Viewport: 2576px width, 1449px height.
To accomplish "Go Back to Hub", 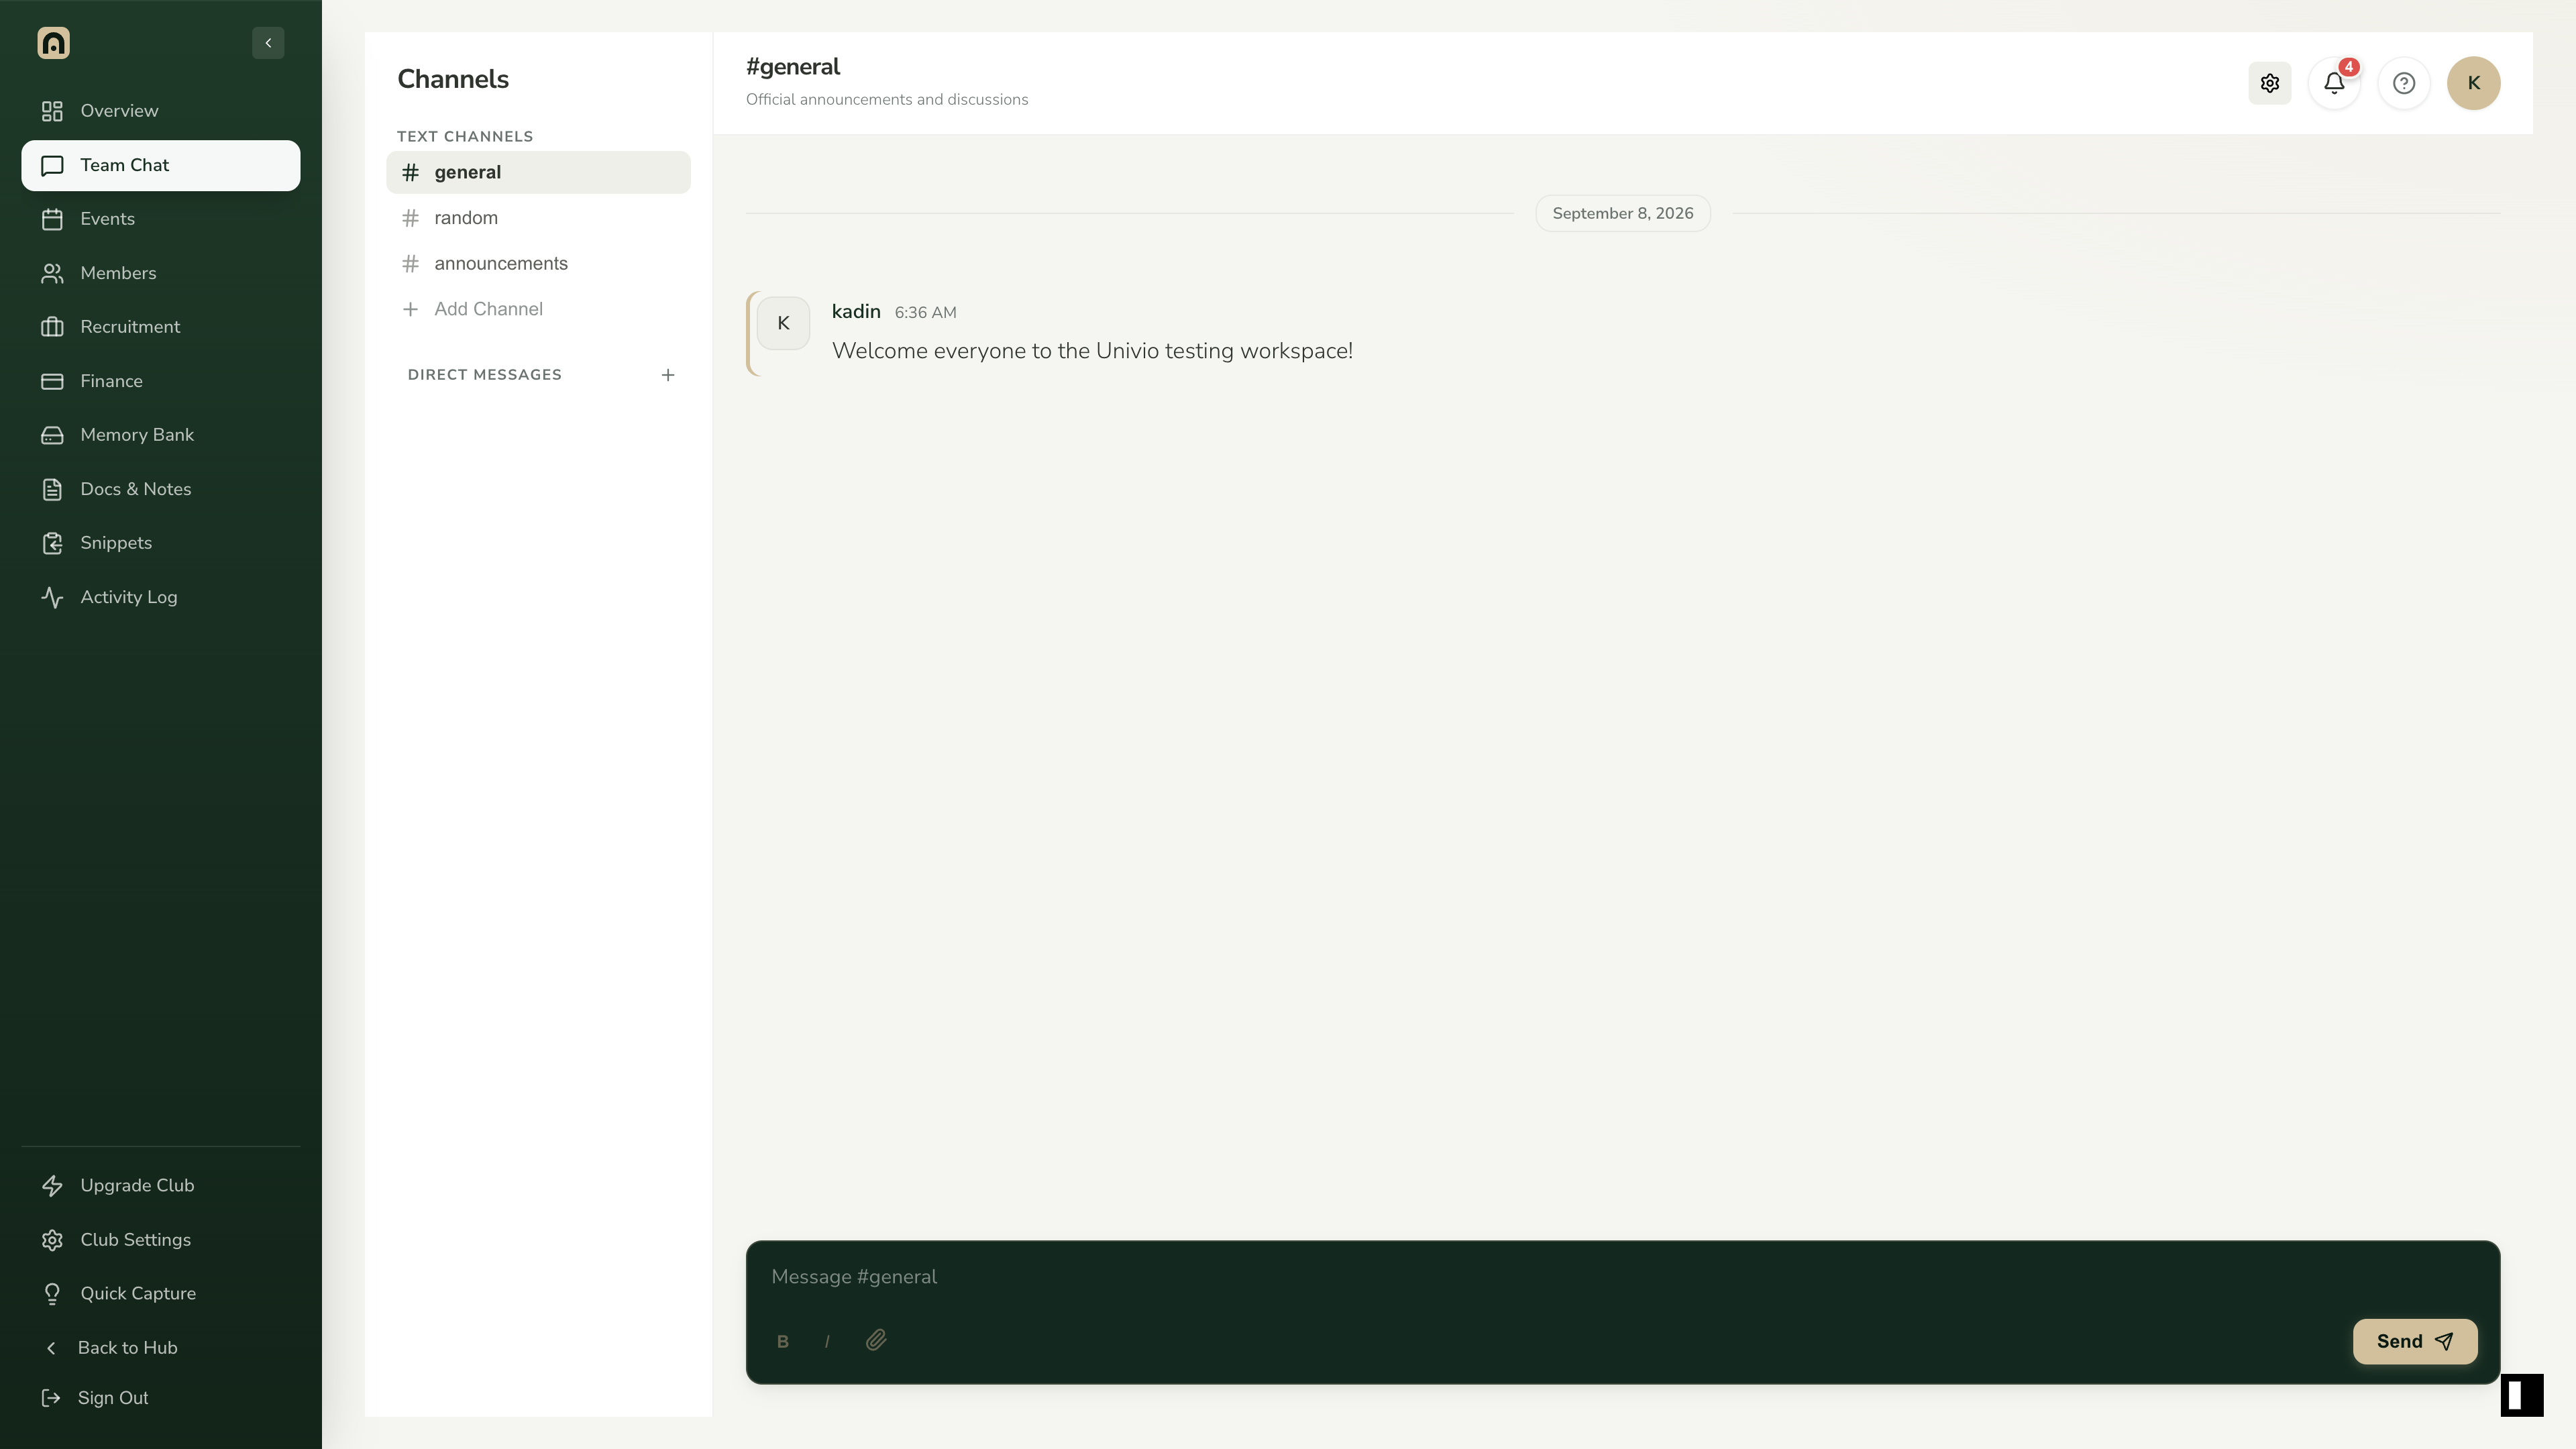I will pos(160,1348).
